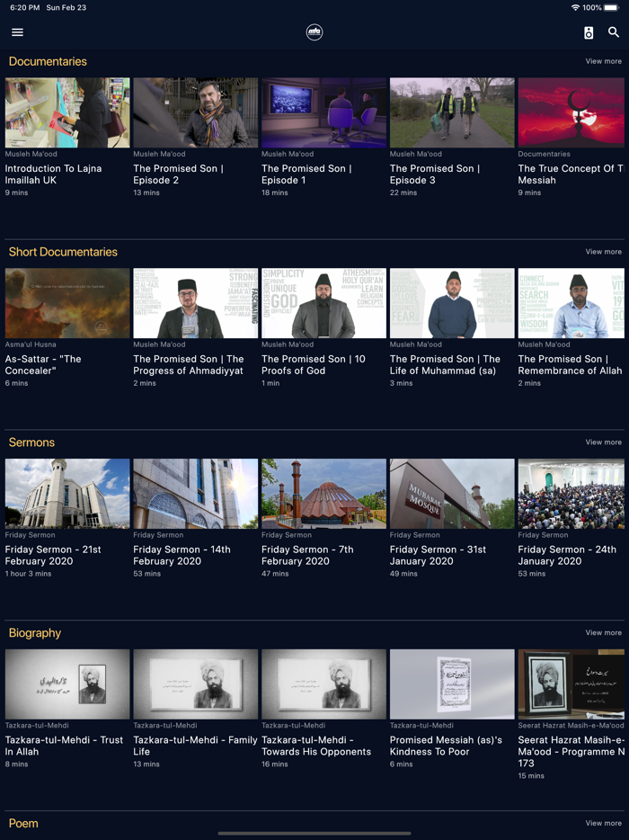
Task: Tap the battery indicator icon
Action: tap(611, 7)
